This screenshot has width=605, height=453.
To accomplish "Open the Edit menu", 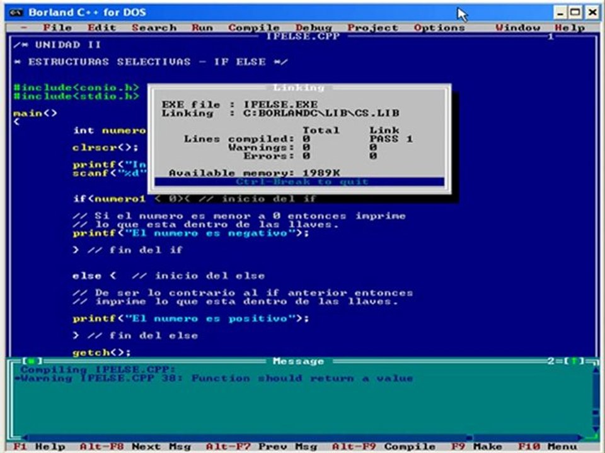I will pos(101,28).
